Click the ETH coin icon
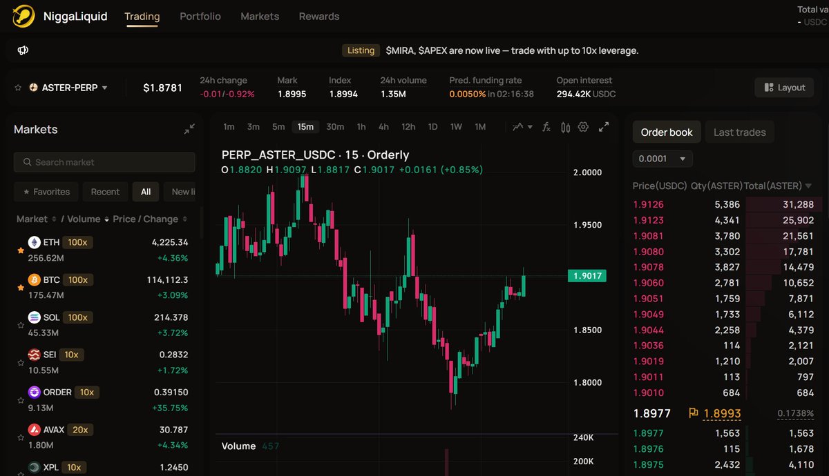The image size is (829, 476). [x=34, y=243]
